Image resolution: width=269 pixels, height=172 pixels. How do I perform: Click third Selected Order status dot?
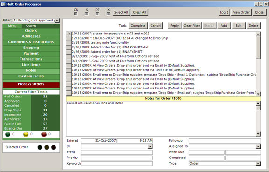pos(54,147)
